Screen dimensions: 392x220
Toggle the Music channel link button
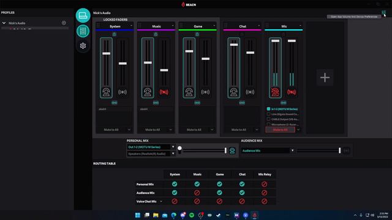click(156, 103)
